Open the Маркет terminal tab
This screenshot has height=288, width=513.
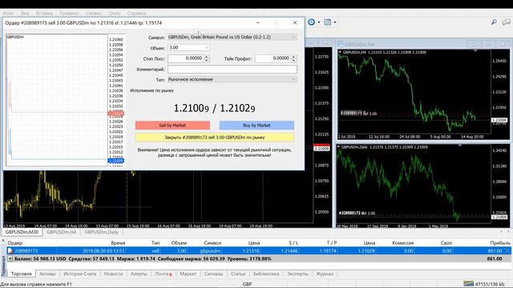188,274
